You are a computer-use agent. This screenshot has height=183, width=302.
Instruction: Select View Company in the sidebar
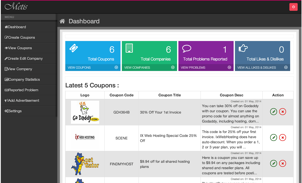click(29, 69)
